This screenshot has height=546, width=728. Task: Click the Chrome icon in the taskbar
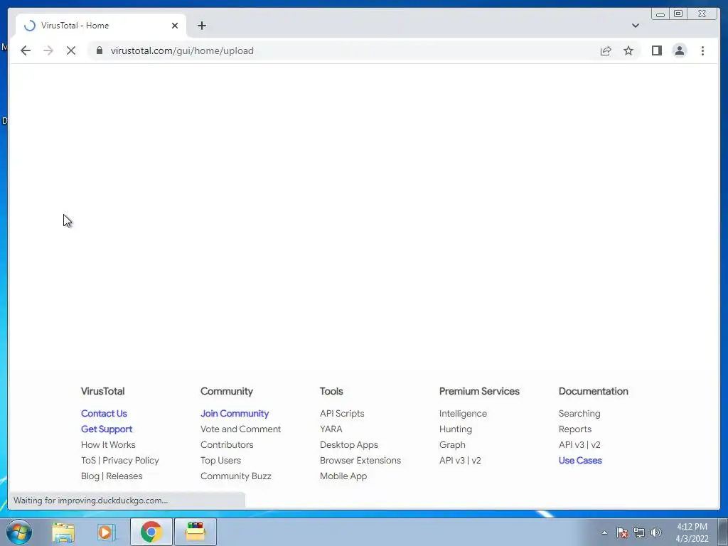pos(151,532)
